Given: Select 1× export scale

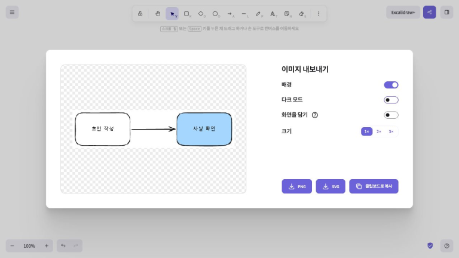Looking at the screenshot, I should click(366, 131).
